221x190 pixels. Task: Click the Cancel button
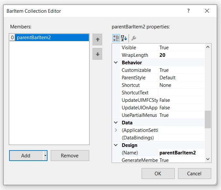[194, 173]
